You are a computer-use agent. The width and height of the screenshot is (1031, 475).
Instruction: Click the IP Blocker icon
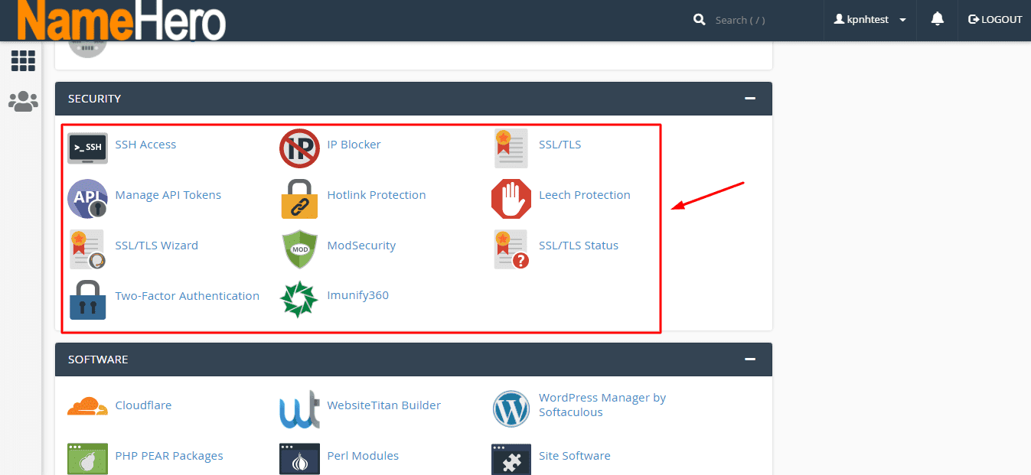point(299,148)
